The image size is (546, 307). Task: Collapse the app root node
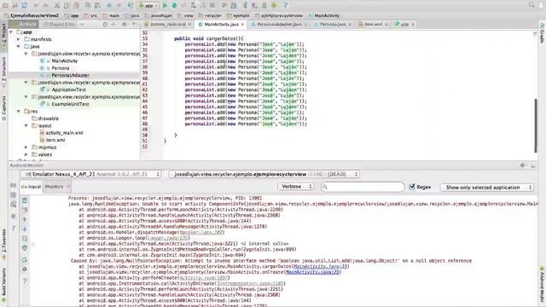pyautogui.click(x=11, y=32)
